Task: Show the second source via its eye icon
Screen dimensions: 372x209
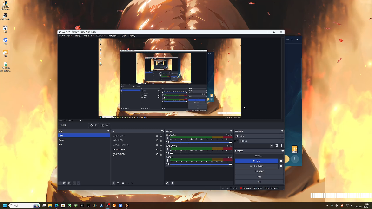Action: (157, 140)
